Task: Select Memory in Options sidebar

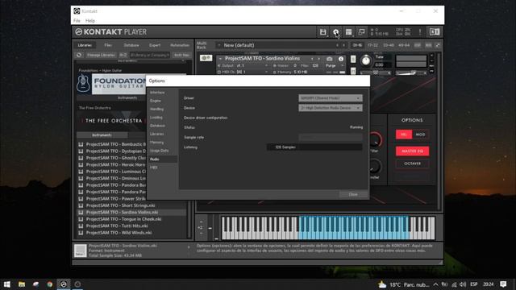Action: click(157, 143)
